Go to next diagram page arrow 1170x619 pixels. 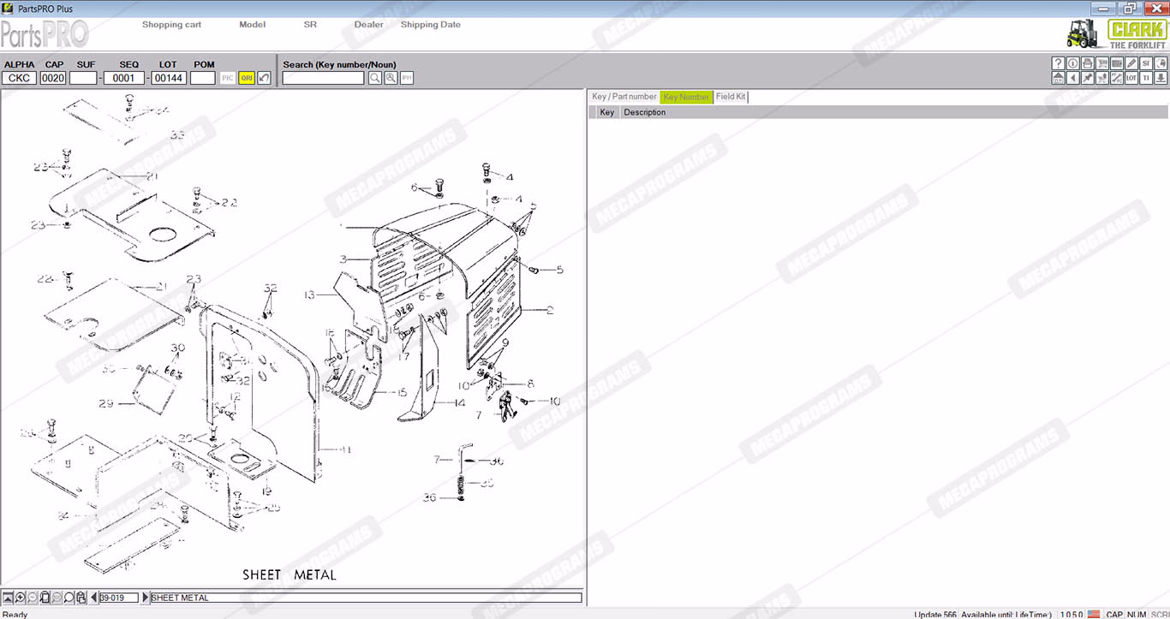(145, 598)
